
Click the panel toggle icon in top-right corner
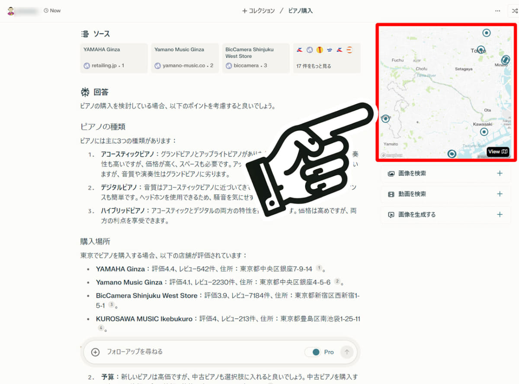click(x=514, y=10)
